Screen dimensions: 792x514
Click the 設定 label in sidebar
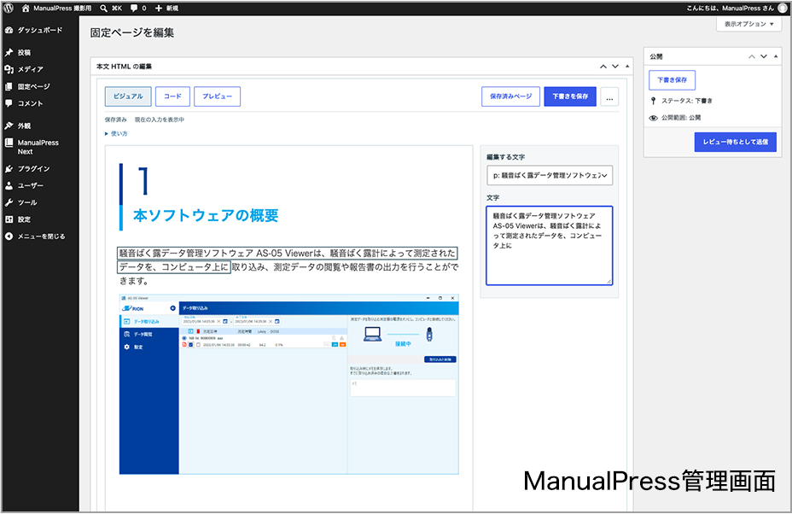(x=24, y=219)
